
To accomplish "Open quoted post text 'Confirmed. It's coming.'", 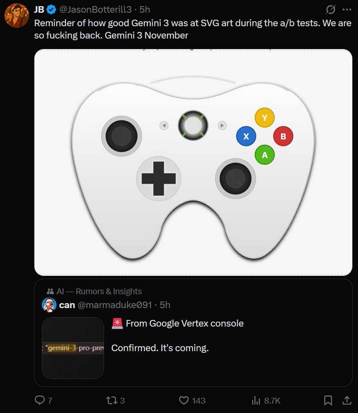I will 160,348.
